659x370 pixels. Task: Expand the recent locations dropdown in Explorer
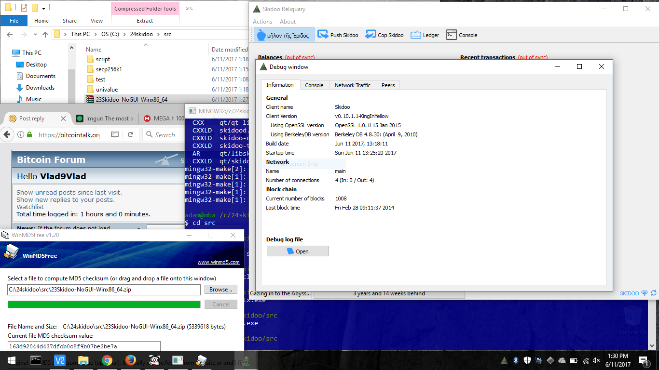pos(35,35)
